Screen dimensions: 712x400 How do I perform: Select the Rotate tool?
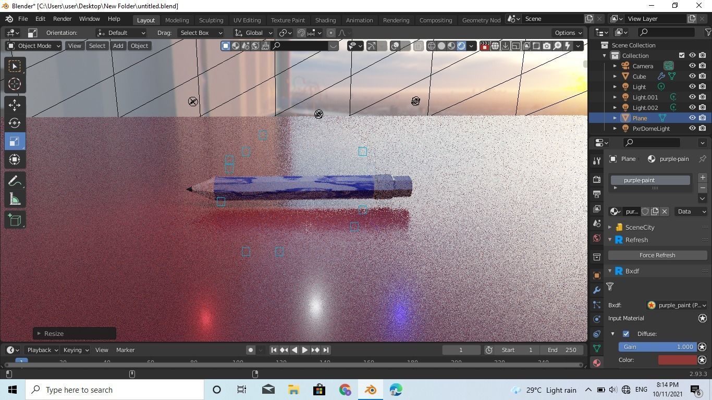tap(15, 123)
